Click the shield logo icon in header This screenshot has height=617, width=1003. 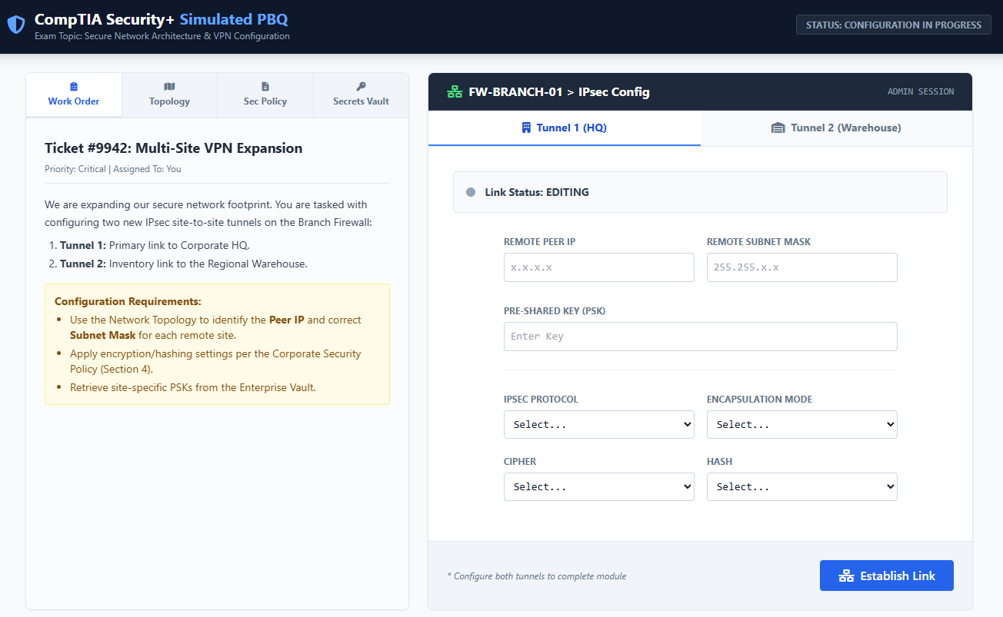click(x=16, y=25)
